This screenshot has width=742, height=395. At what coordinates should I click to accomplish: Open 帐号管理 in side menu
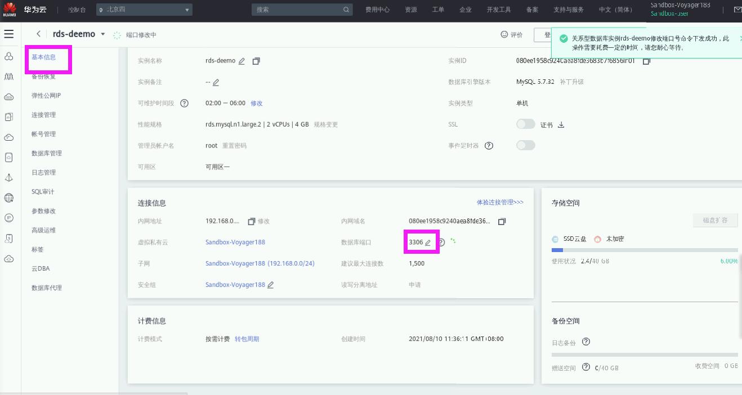tap(44, 134)
